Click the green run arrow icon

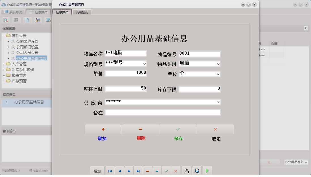[207, 170]
